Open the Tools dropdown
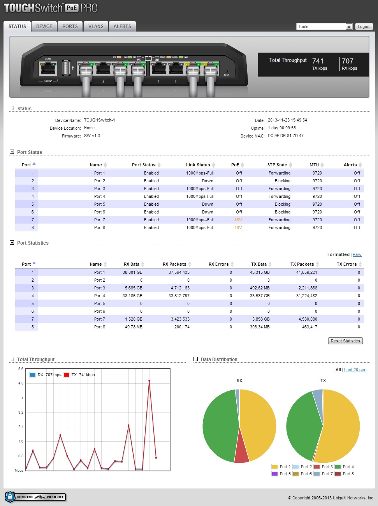This screenshot has height=506, width=378. pos(324,26)
